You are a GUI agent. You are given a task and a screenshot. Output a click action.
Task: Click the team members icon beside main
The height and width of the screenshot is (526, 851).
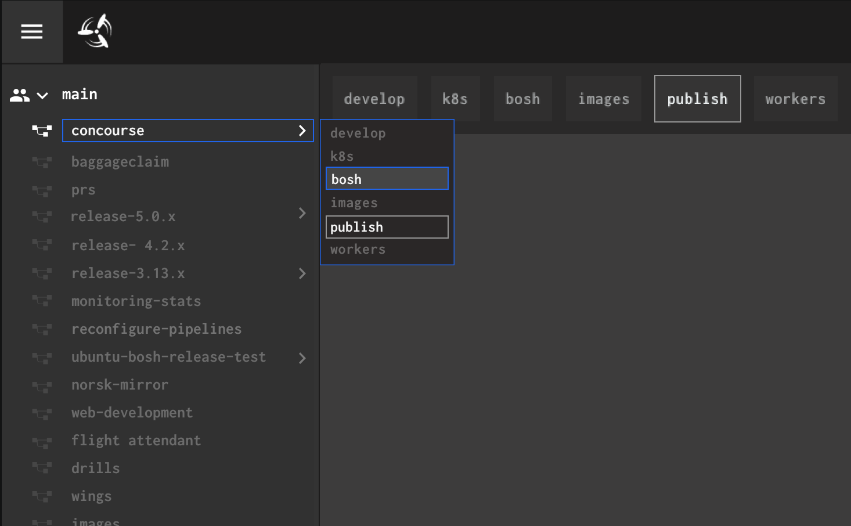tap(19, 94)
